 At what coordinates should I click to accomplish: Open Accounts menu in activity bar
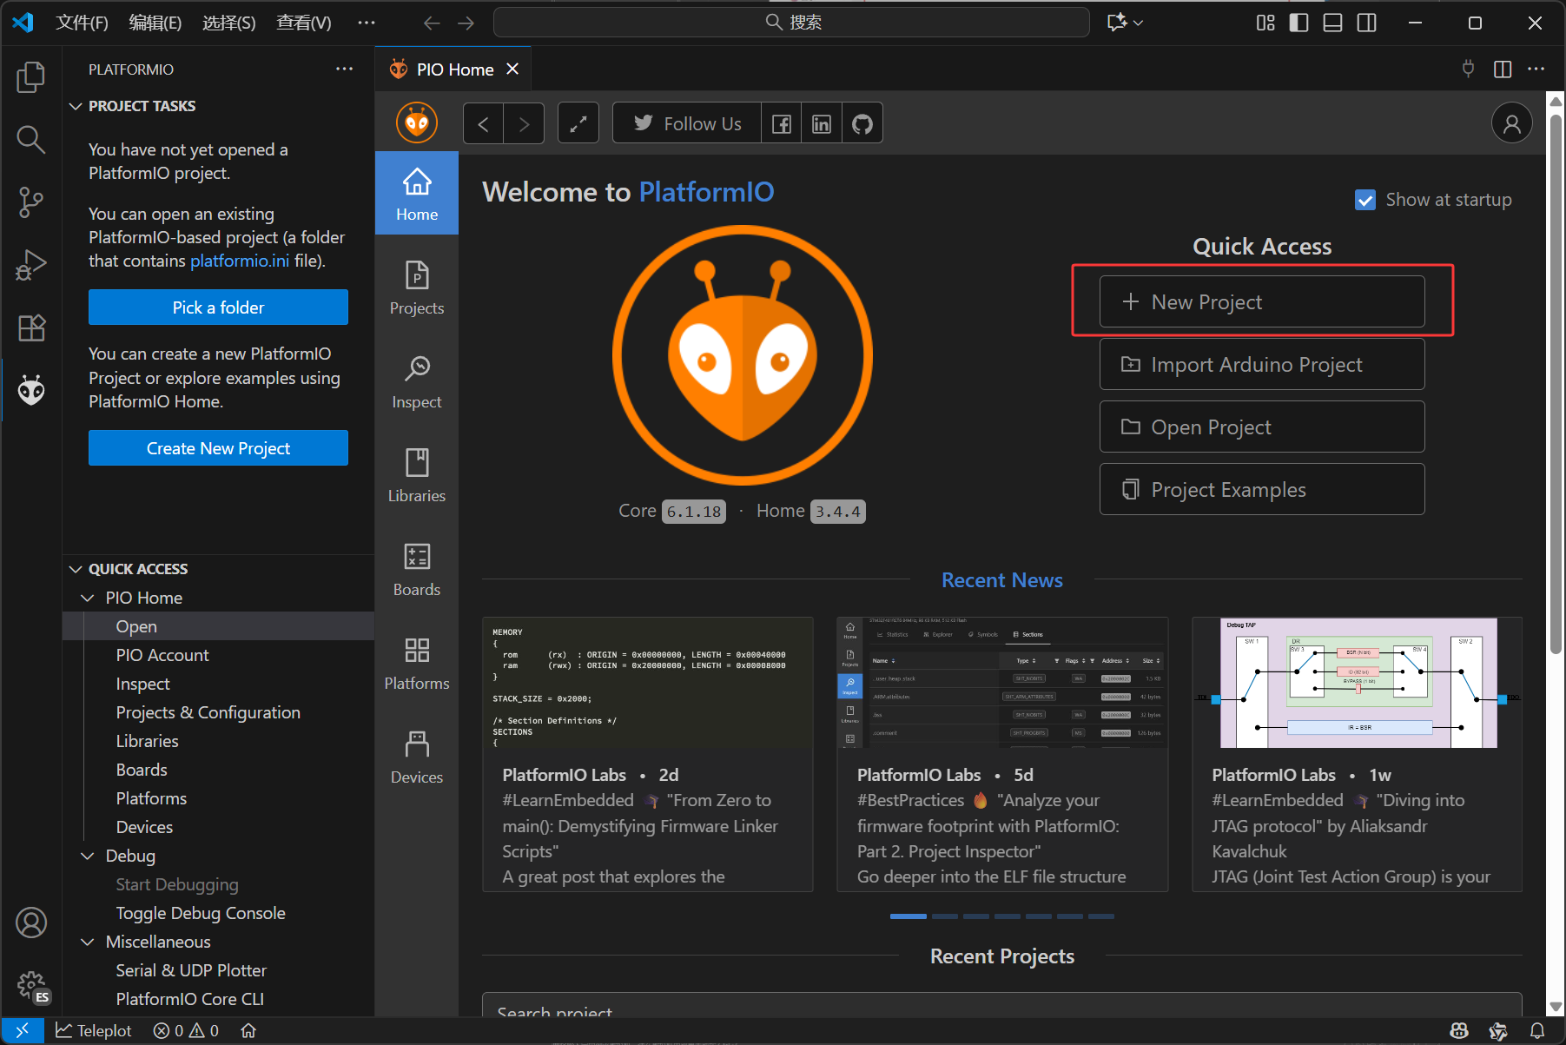pyautogui.click(x=31, y=923)
